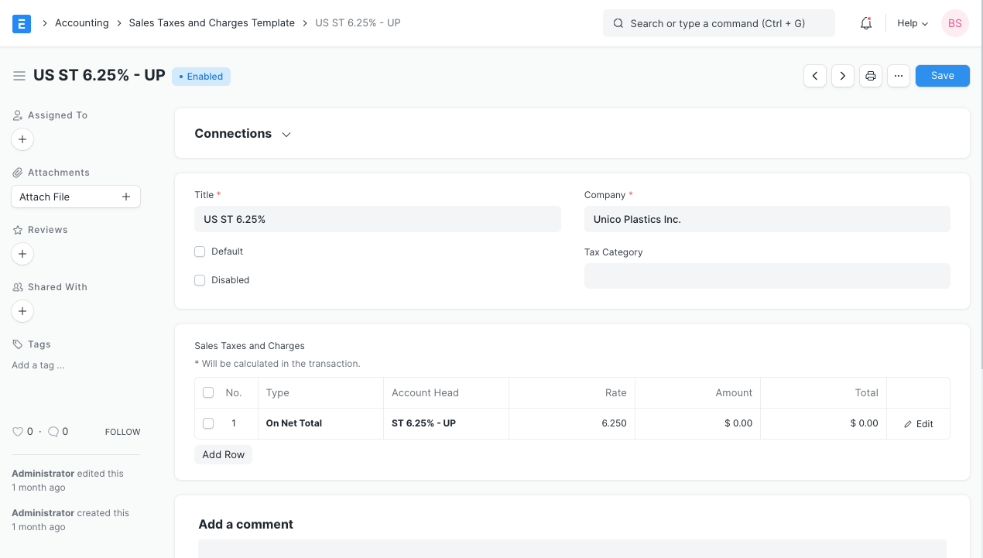Screen dimensions: 983x558
Task: Add a new row to the taxes table
Action: click(223, 454)
